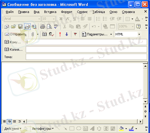This screenshot has height=133, width=150.
Task: Click the Отправить send button
Action: 16,34
